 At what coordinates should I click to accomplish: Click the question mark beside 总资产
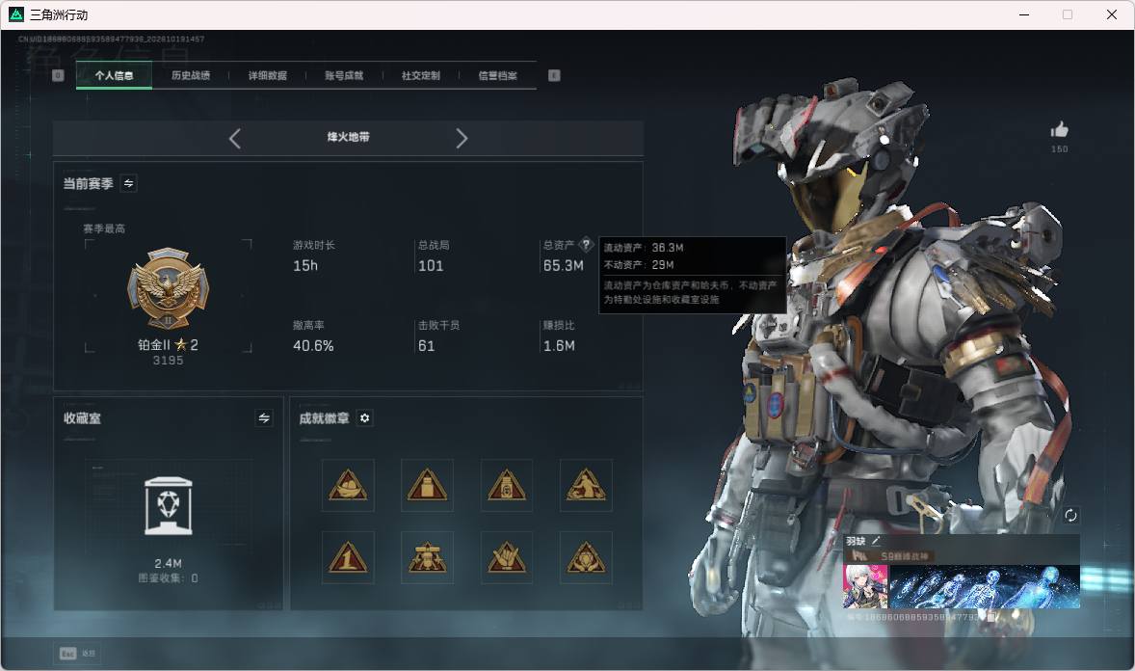(587, 245)
